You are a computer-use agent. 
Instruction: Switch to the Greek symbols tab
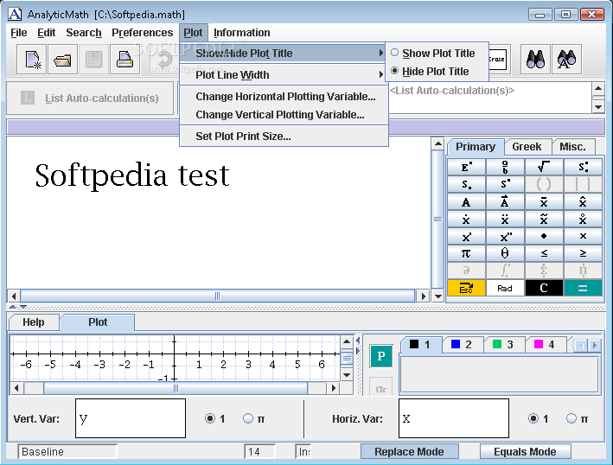tap(527, 147)
